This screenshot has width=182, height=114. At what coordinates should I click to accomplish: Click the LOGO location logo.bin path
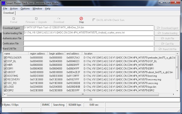pyautogui.click(x=120, y=87)
